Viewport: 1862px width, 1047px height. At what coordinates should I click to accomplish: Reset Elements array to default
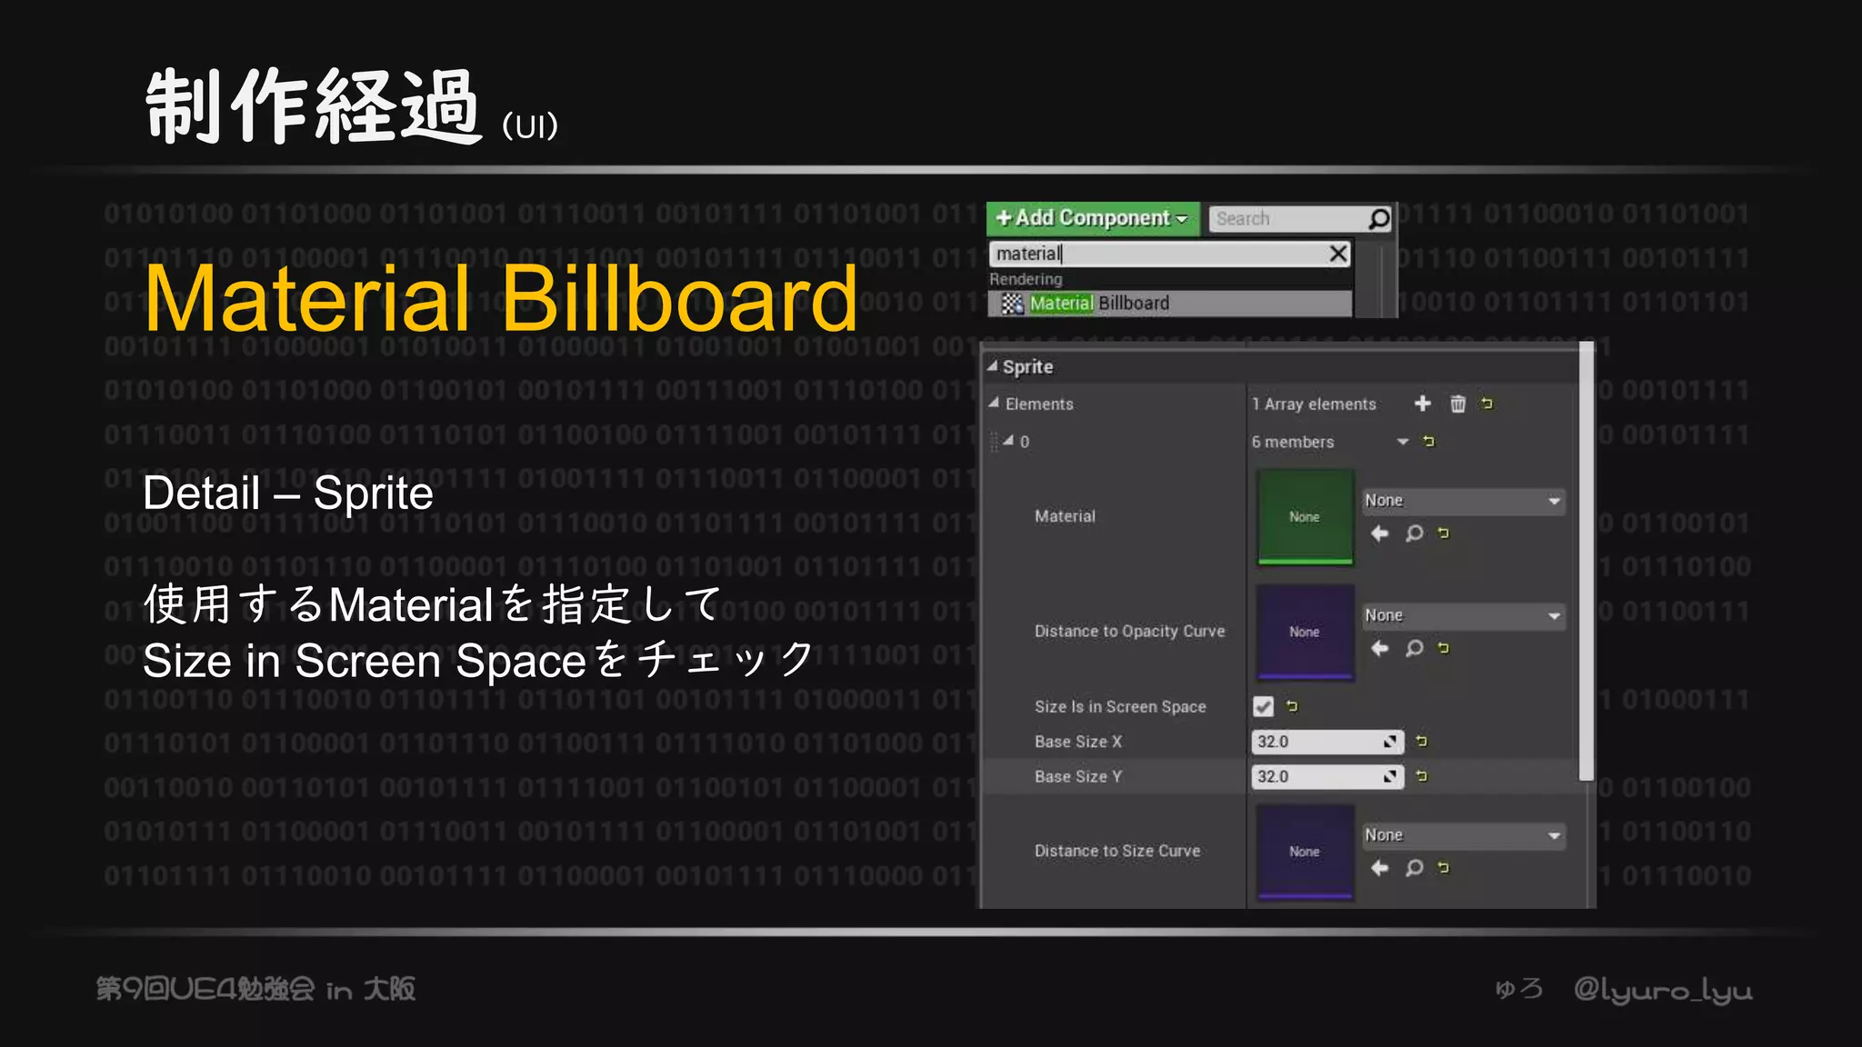[x=1487, y=404]
